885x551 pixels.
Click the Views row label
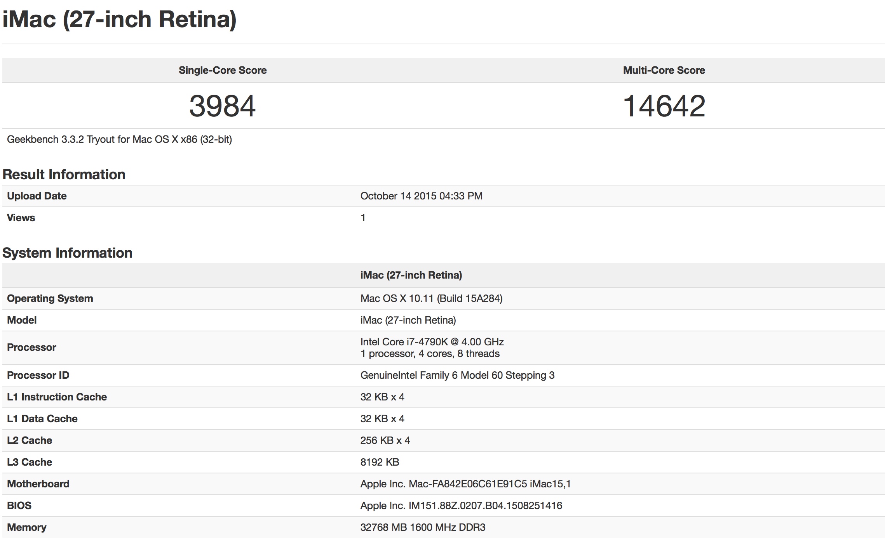tap(21, 218)
